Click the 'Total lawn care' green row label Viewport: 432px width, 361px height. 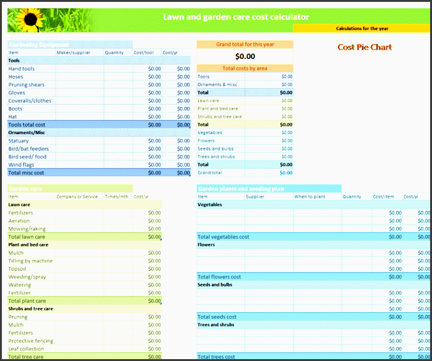click(x=27, y=237)
